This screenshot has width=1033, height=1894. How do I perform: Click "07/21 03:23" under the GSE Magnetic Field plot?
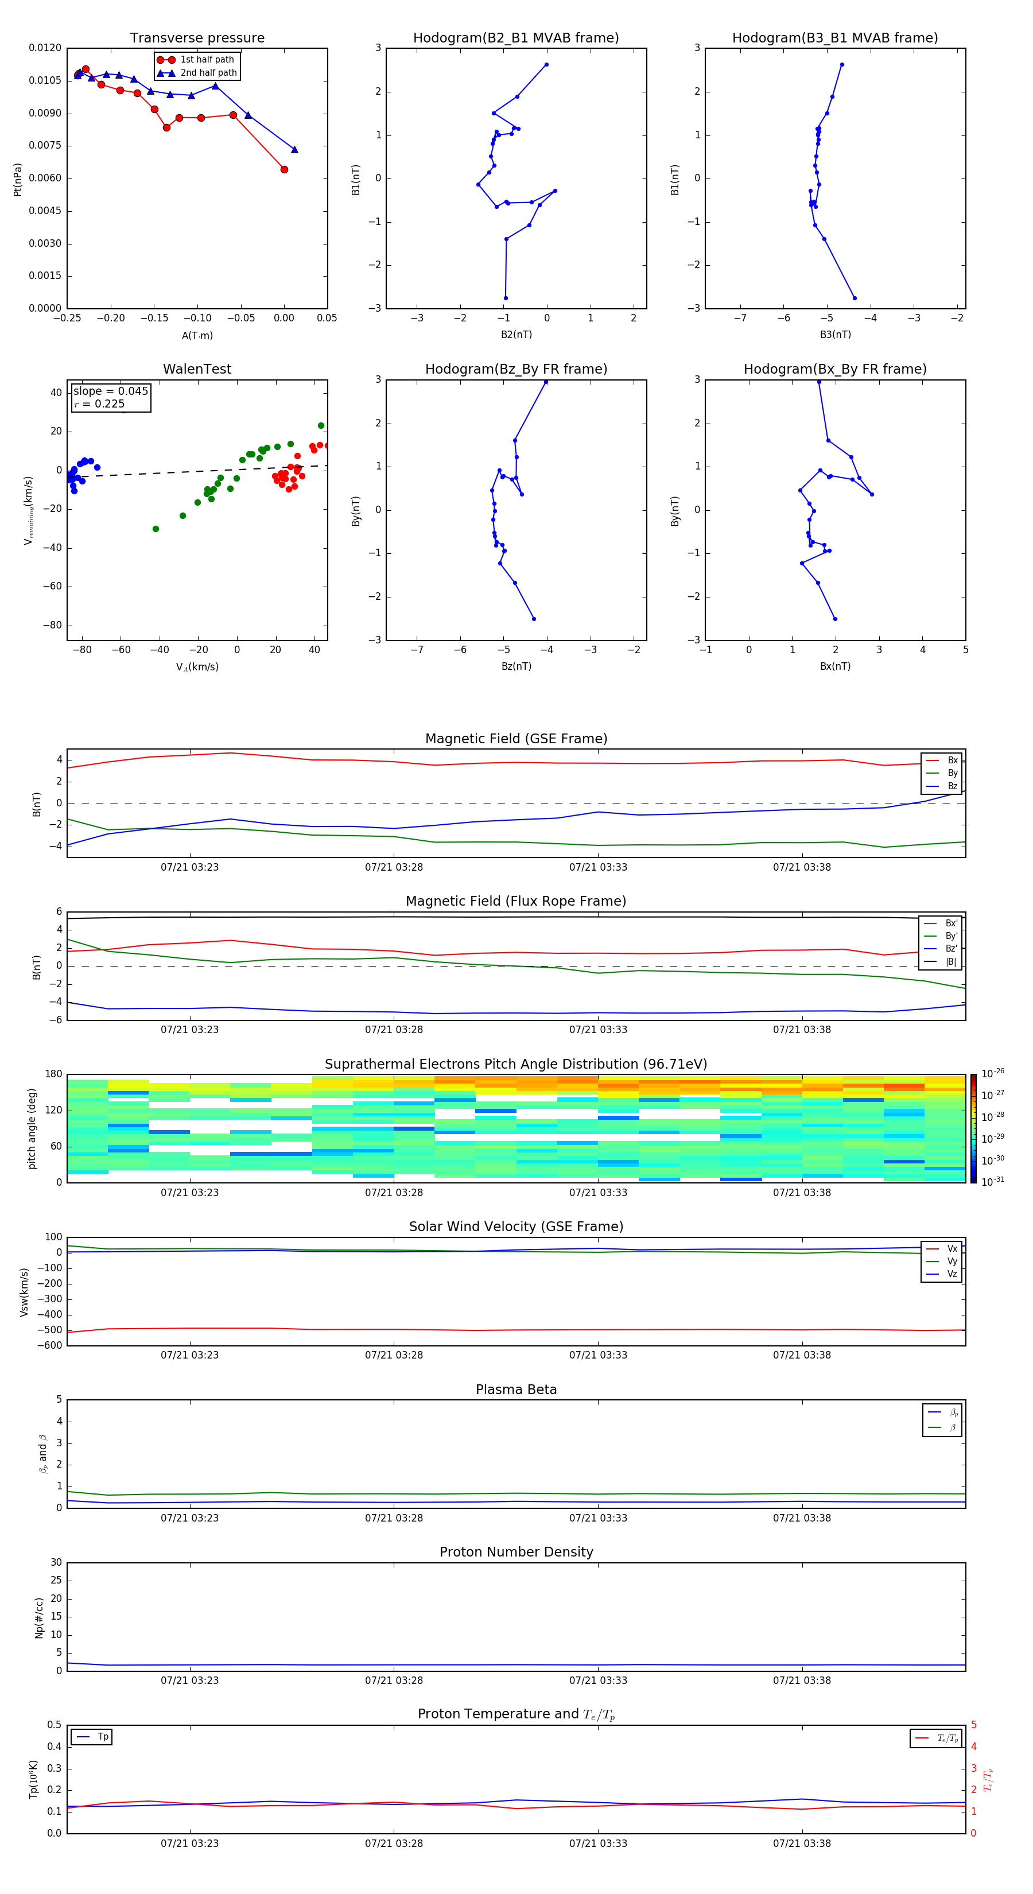190,868
